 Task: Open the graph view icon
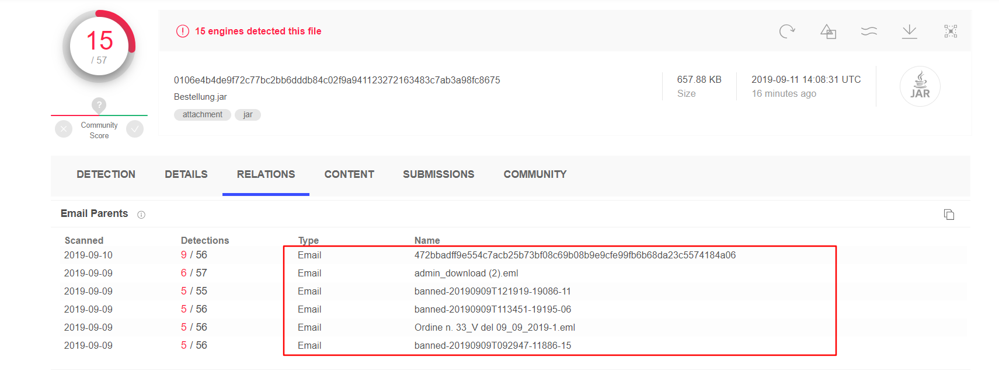[951, 31]
